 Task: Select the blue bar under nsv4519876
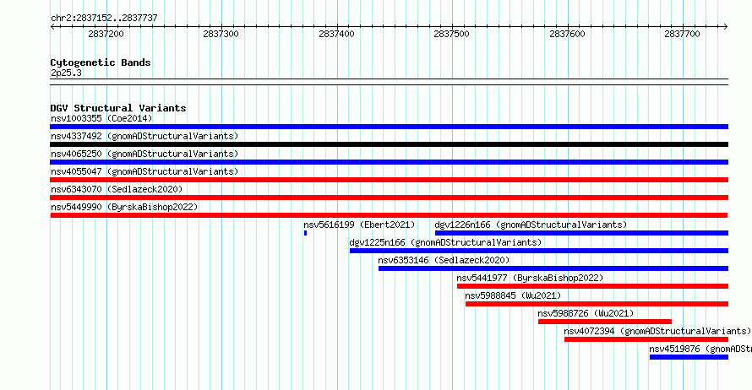689,357
